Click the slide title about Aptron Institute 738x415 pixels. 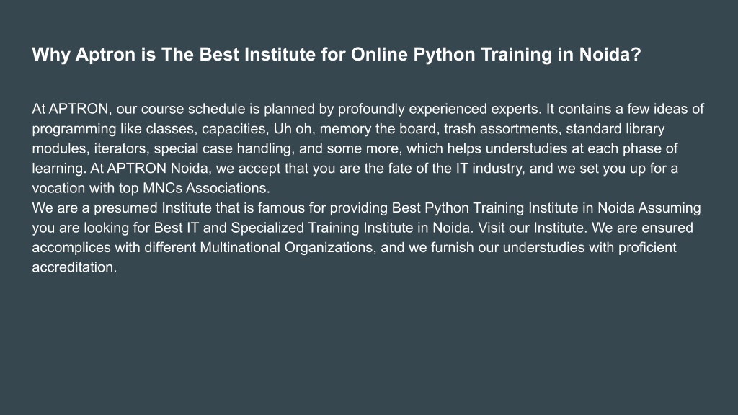pos(337,55)
